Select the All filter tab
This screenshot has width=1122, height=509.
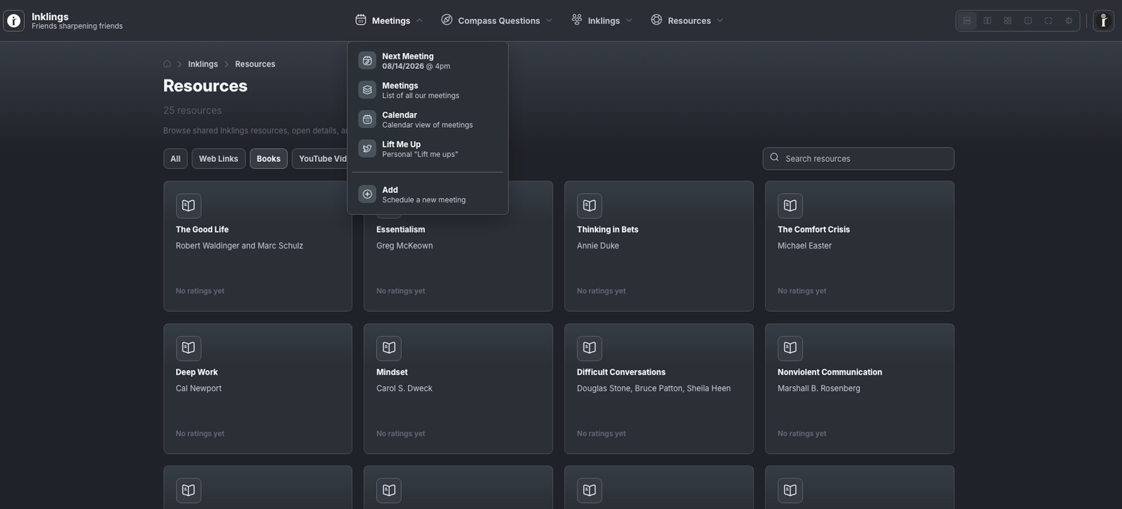[175, 159]
